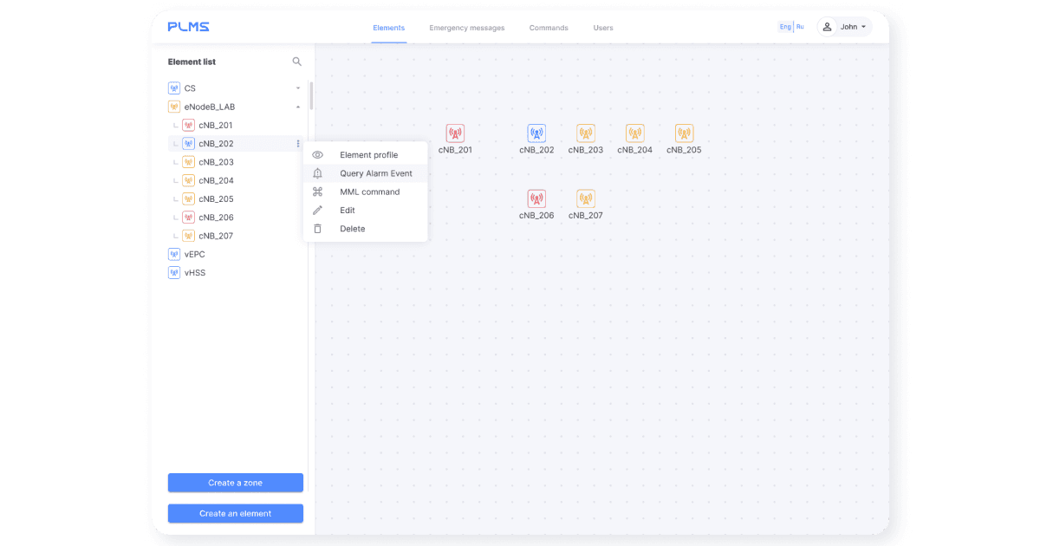Select the cNB_207 node on canvas
Viewport: 1040px width, 546px height.
pos(586,199)
